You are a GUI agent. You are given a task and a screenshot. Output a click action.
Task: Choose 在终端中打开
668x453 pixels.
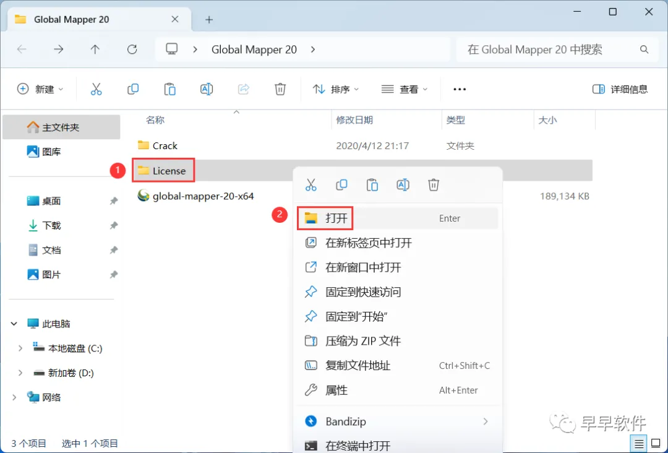[398, 446]
